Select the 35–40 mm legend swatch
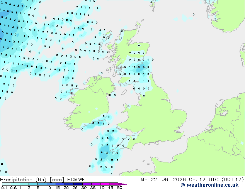Screen dimensions: 245x189 [95, 184]
